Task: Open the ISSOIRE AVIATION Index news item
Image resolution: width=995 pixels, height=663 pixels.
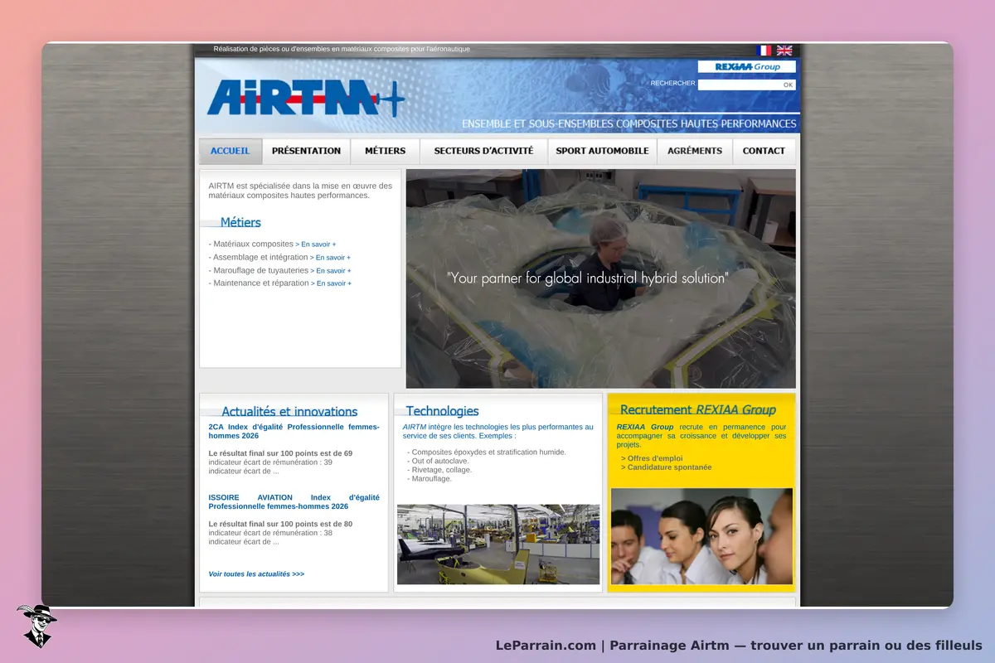Action: (294, 501)
